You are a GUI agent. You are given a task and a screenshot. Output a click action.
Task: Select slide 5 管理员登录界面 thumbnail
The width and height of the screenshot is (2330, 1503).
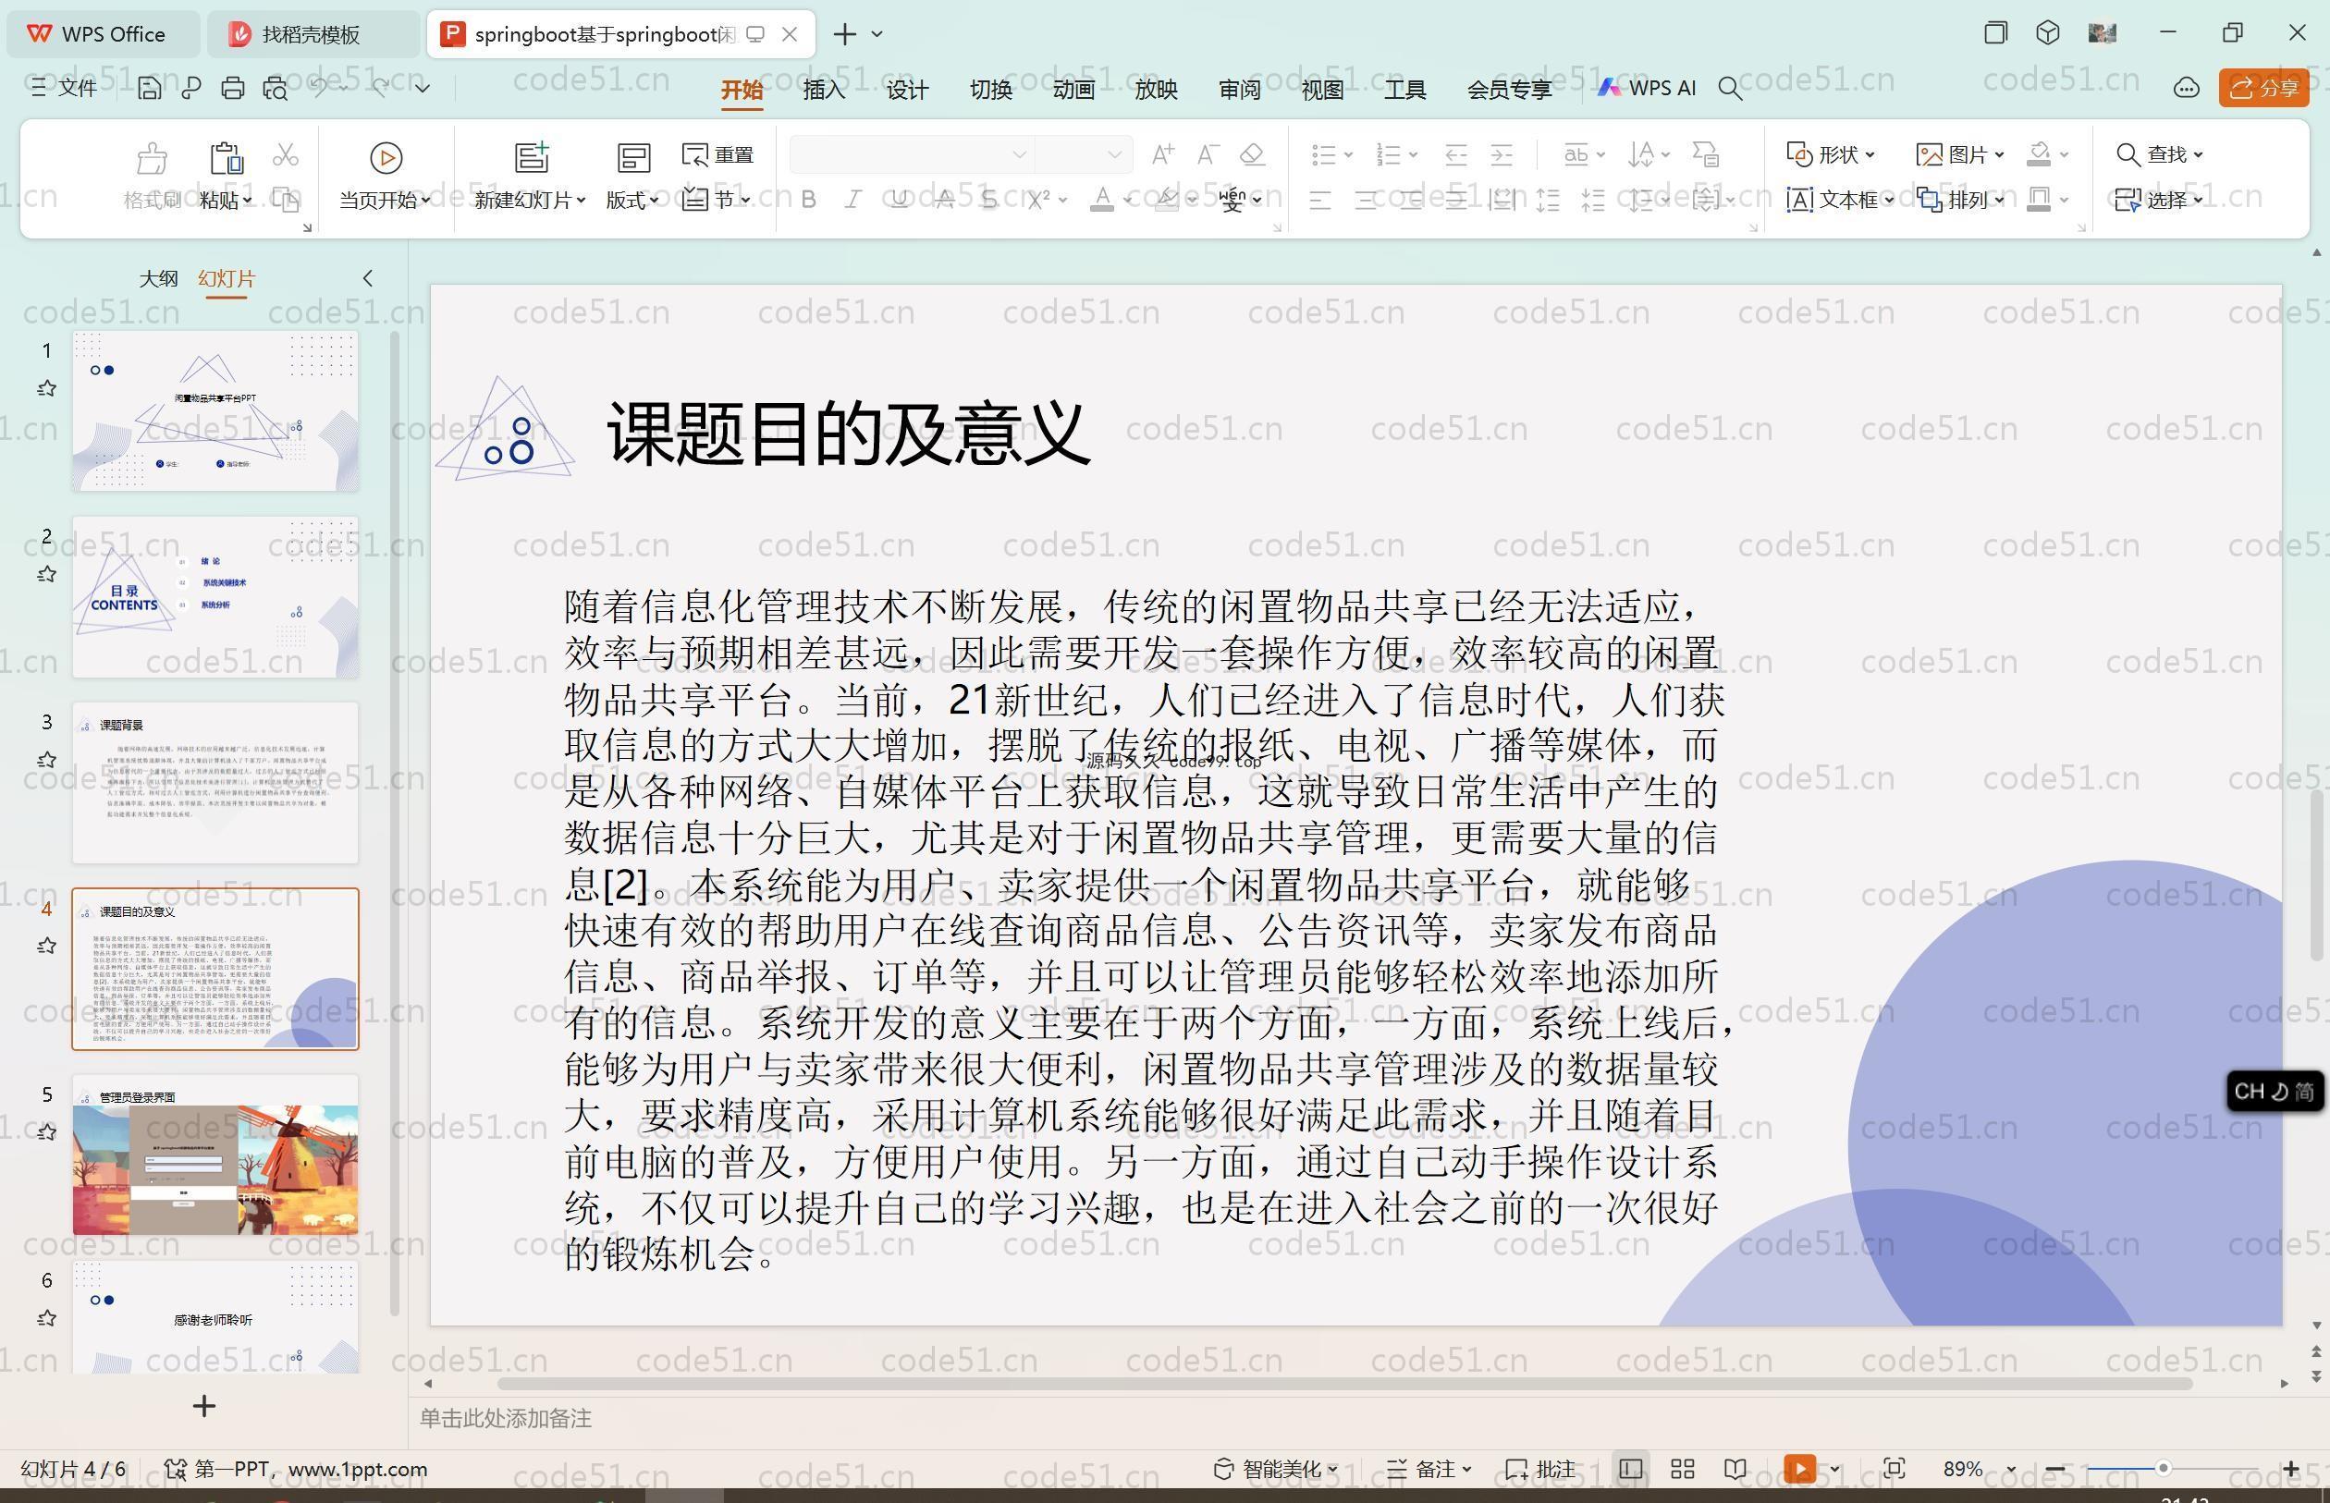[x=215, y=1155]
